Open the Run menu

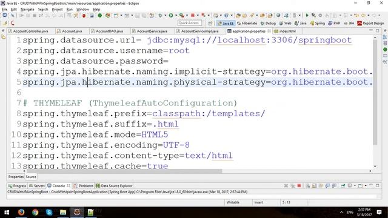70,10
